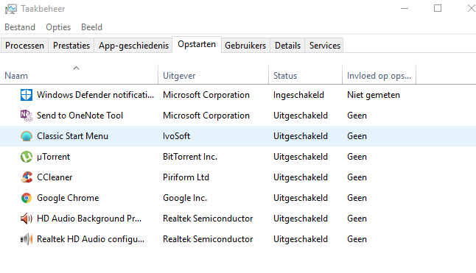This screenshot has height=273, width=476.
Task: Click the µTorrent green icon
Action: [27, 157]
